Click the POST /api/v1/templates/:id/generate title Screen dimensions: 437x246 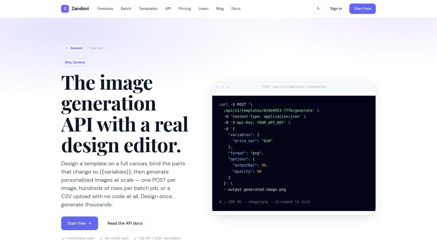(295, 87)
